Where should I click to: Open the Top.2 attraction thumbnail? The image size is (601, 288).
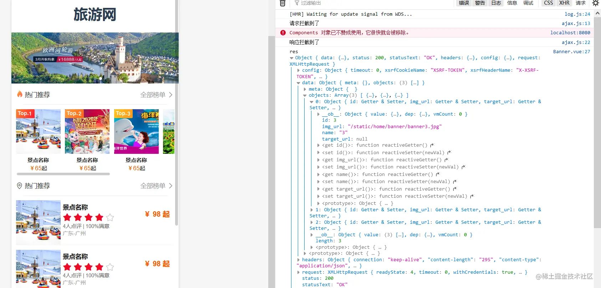(x=87, y=131)
